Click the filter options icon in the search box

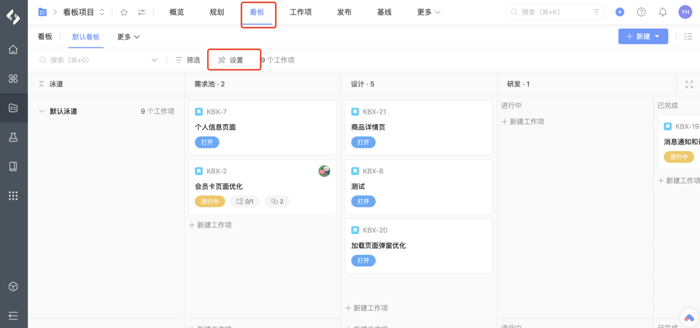click(x=596, y=12)
